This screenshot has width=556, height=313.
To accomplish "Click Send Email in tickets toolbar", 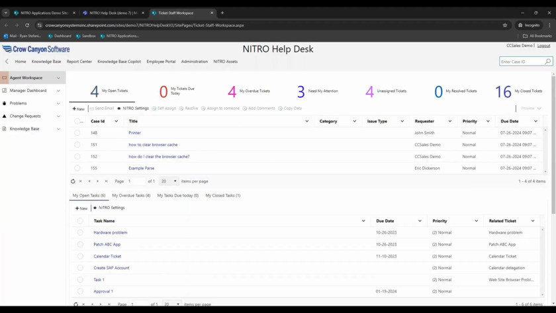I will 102,109.
